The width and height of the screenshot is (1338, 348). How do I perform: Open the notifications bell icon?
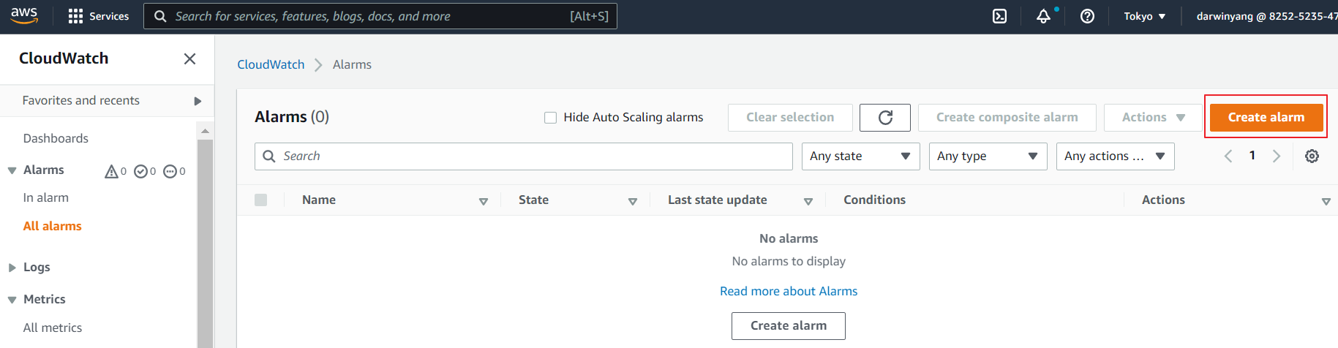(1043, 16)
